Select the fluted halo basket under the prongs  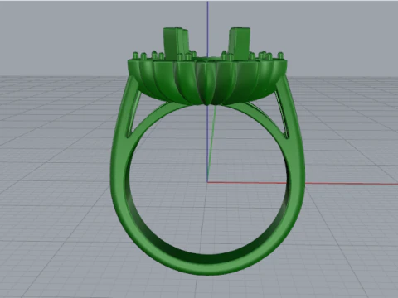click(x=207, y=81)
